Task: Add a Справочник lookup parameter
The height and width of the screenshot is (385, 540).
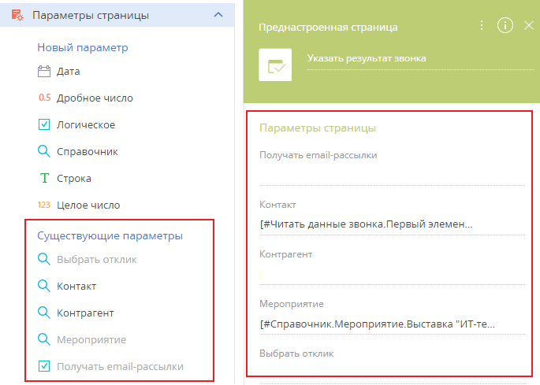Action: pyautogui.click(x=88, y=152)
